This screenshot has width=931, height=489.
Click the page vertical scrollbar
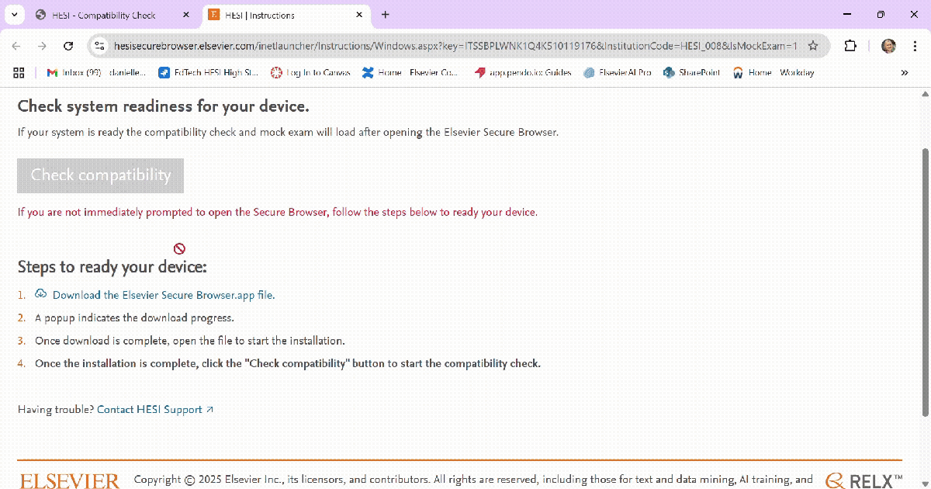click(x=924, y=279)
